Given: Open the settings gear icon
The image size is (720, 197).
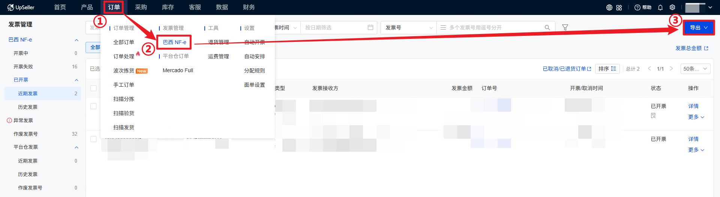Looking at the screenshot, I should click(672, 7).
